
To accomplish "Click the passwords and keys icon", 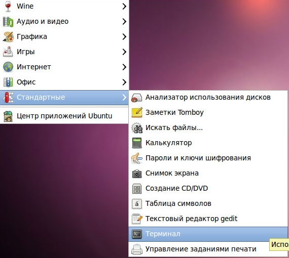I will tap(136, 158).
